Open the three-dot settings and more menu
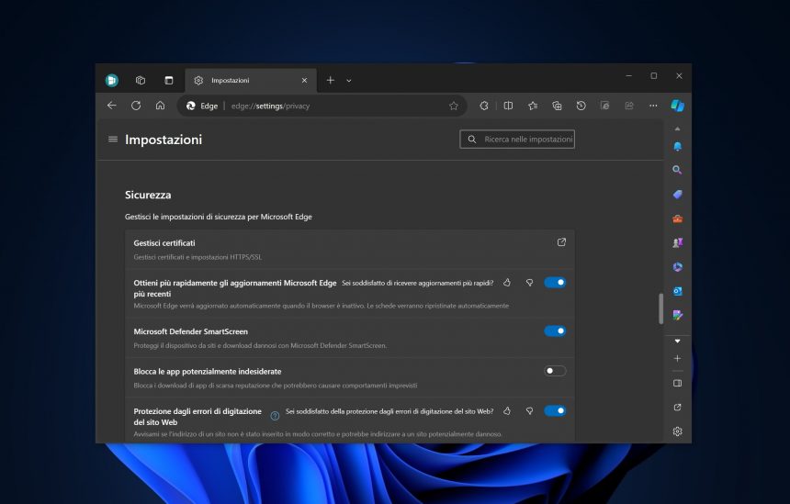This screenshot has height=504, width=790. [x=653, y=106]
